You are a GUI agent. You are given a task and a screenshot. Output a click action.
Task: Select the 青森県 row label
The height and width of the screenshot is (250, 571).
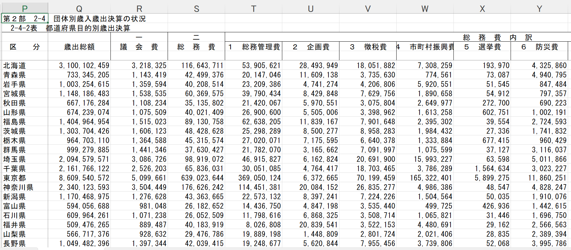click(x=25, y=75)
